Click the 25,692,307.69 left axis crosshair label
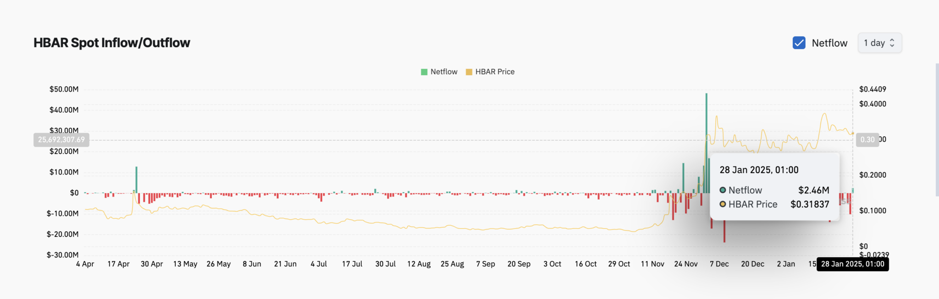This screenshot has height=299, width=939. click(61, 140)
